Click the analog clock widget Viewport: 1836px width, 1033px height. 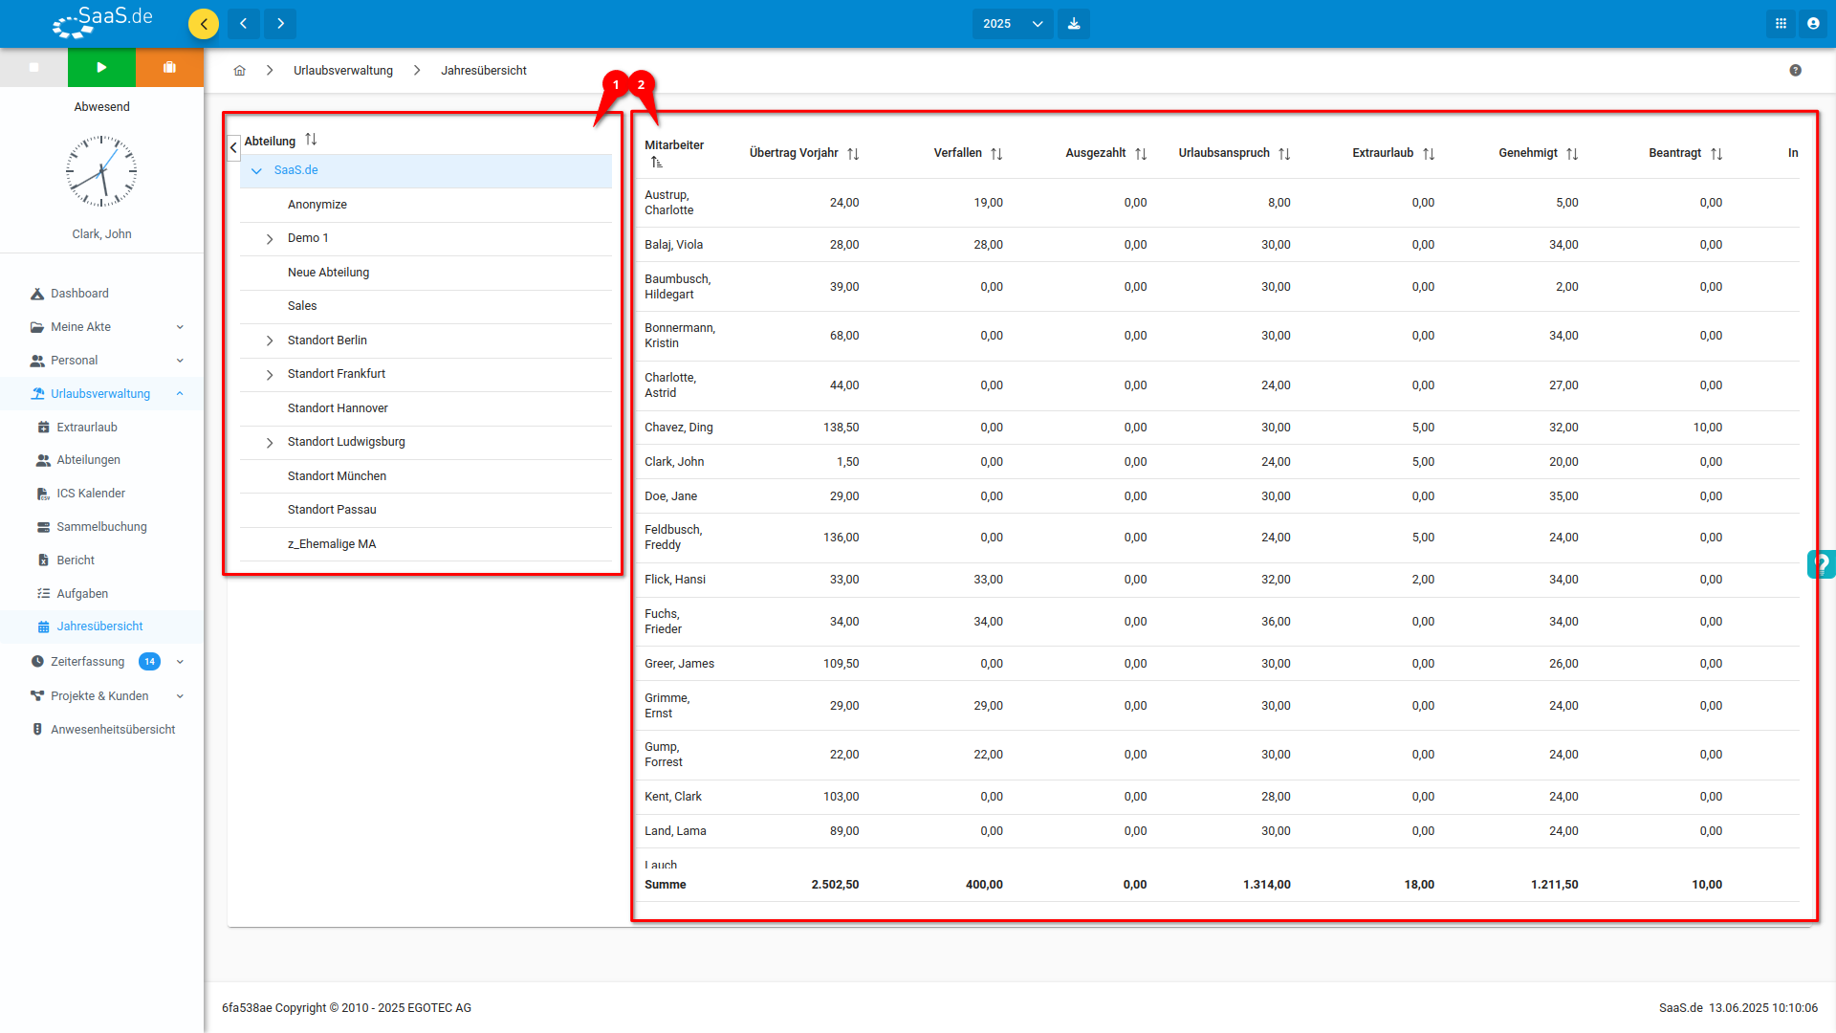pos(101,172)
